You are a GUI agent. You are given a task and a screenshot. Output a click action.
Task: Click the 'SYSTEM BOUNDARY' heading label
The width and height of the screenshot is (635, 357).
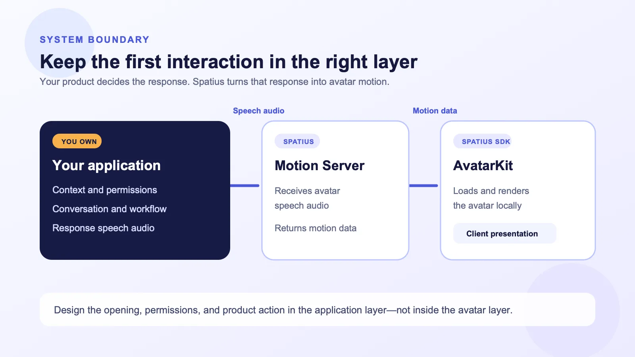click(94, 40)
